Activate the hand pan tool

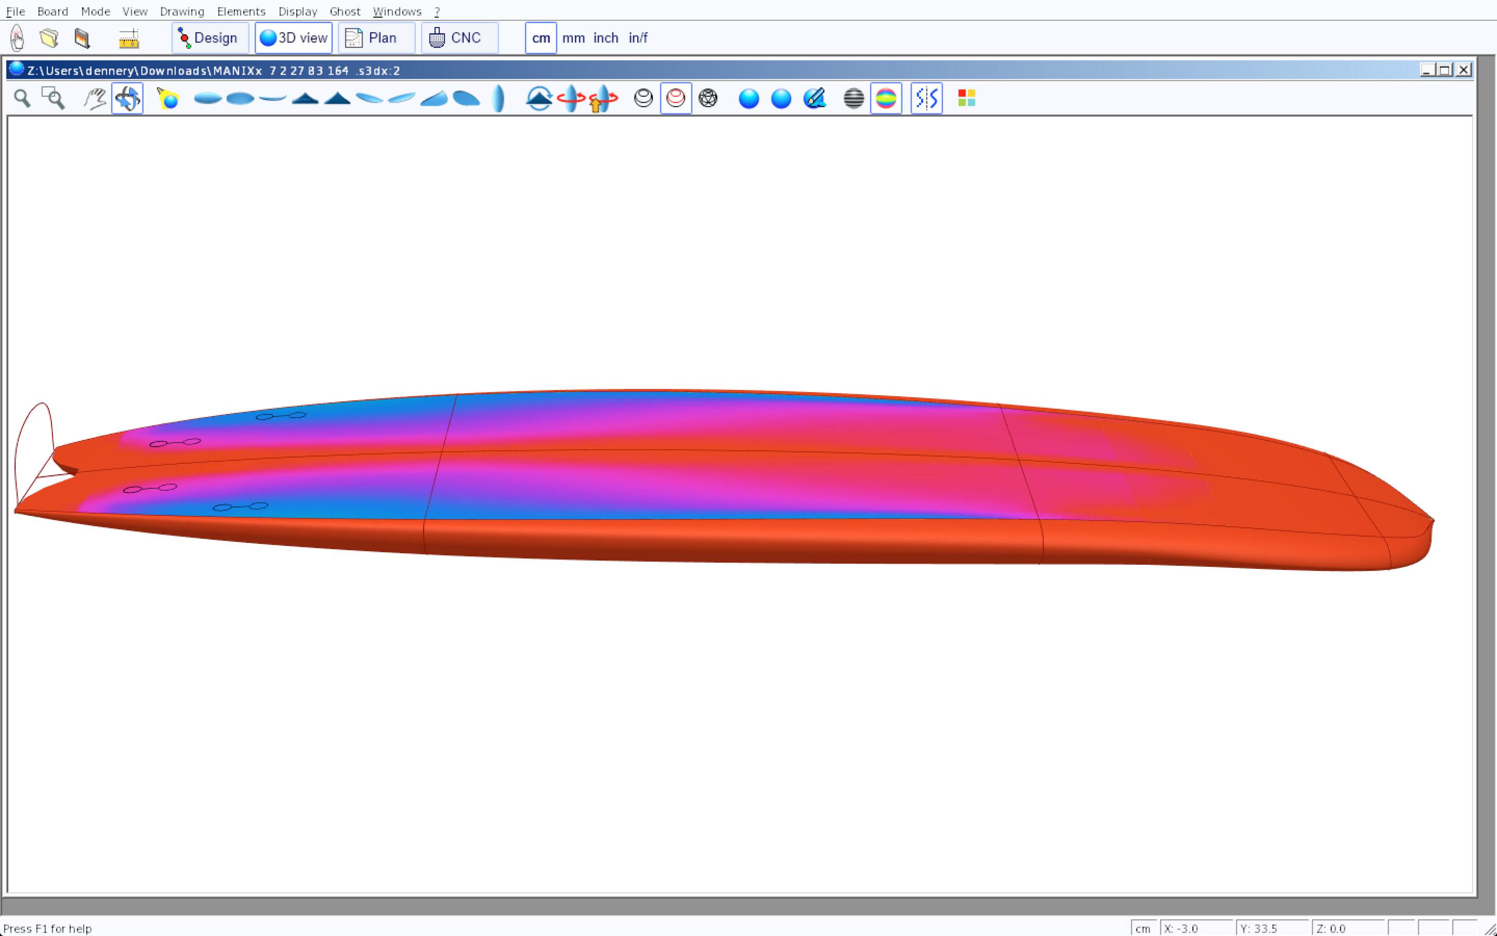95,98
